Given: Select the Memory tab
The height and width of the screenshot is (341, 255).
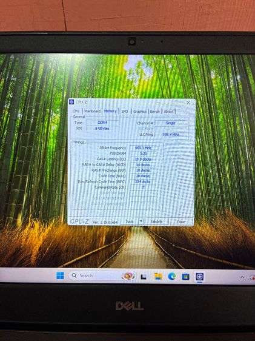Looking at the screenshot, I should 110,111.
